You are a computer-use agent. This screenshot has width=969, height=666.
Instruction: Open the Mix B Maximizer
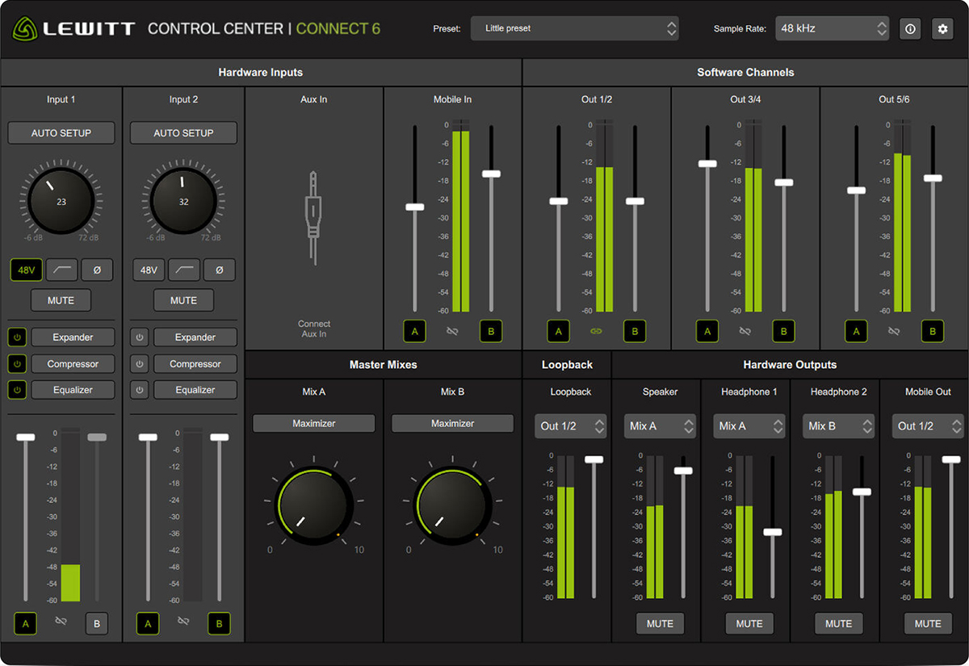(x=453, y=423)
